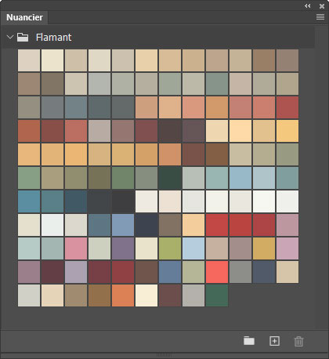Open the Nuancier panel menu icon
Viewport: 329px width, 359px height.
[x=320, y=17]
